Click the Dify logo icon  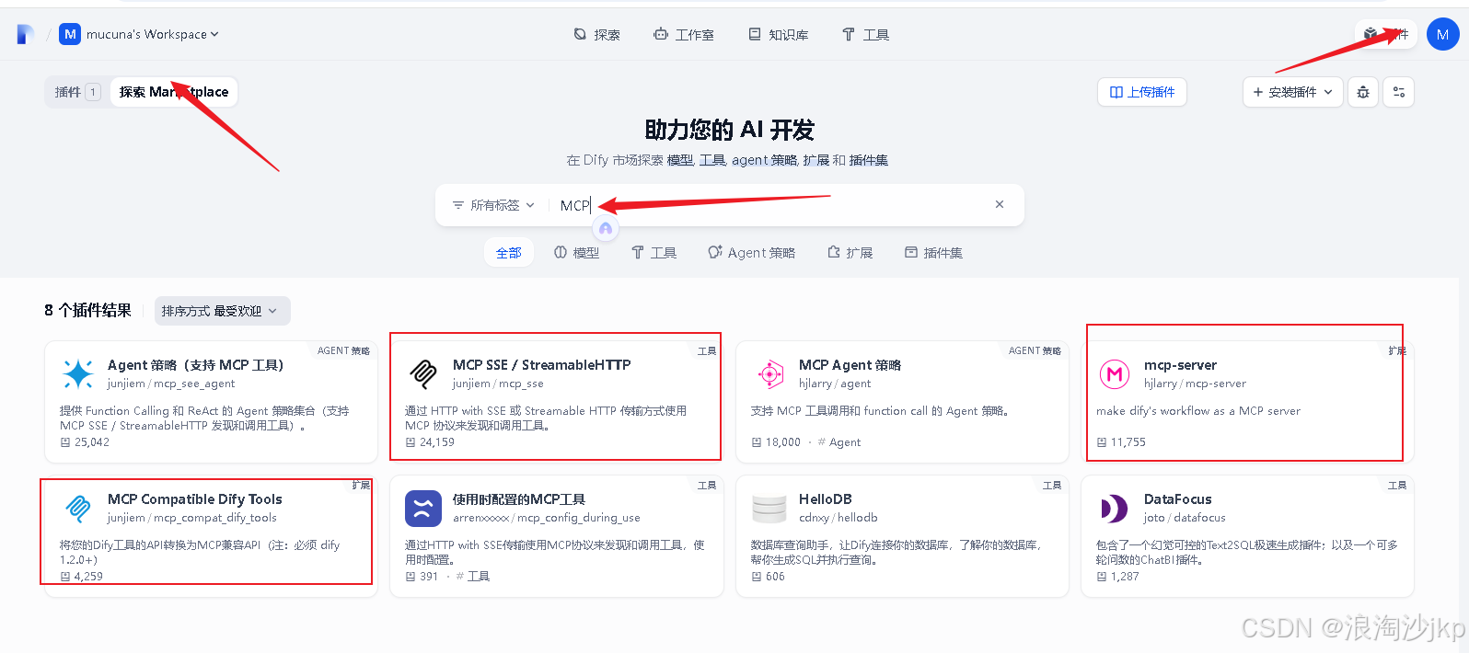point(25,34)
